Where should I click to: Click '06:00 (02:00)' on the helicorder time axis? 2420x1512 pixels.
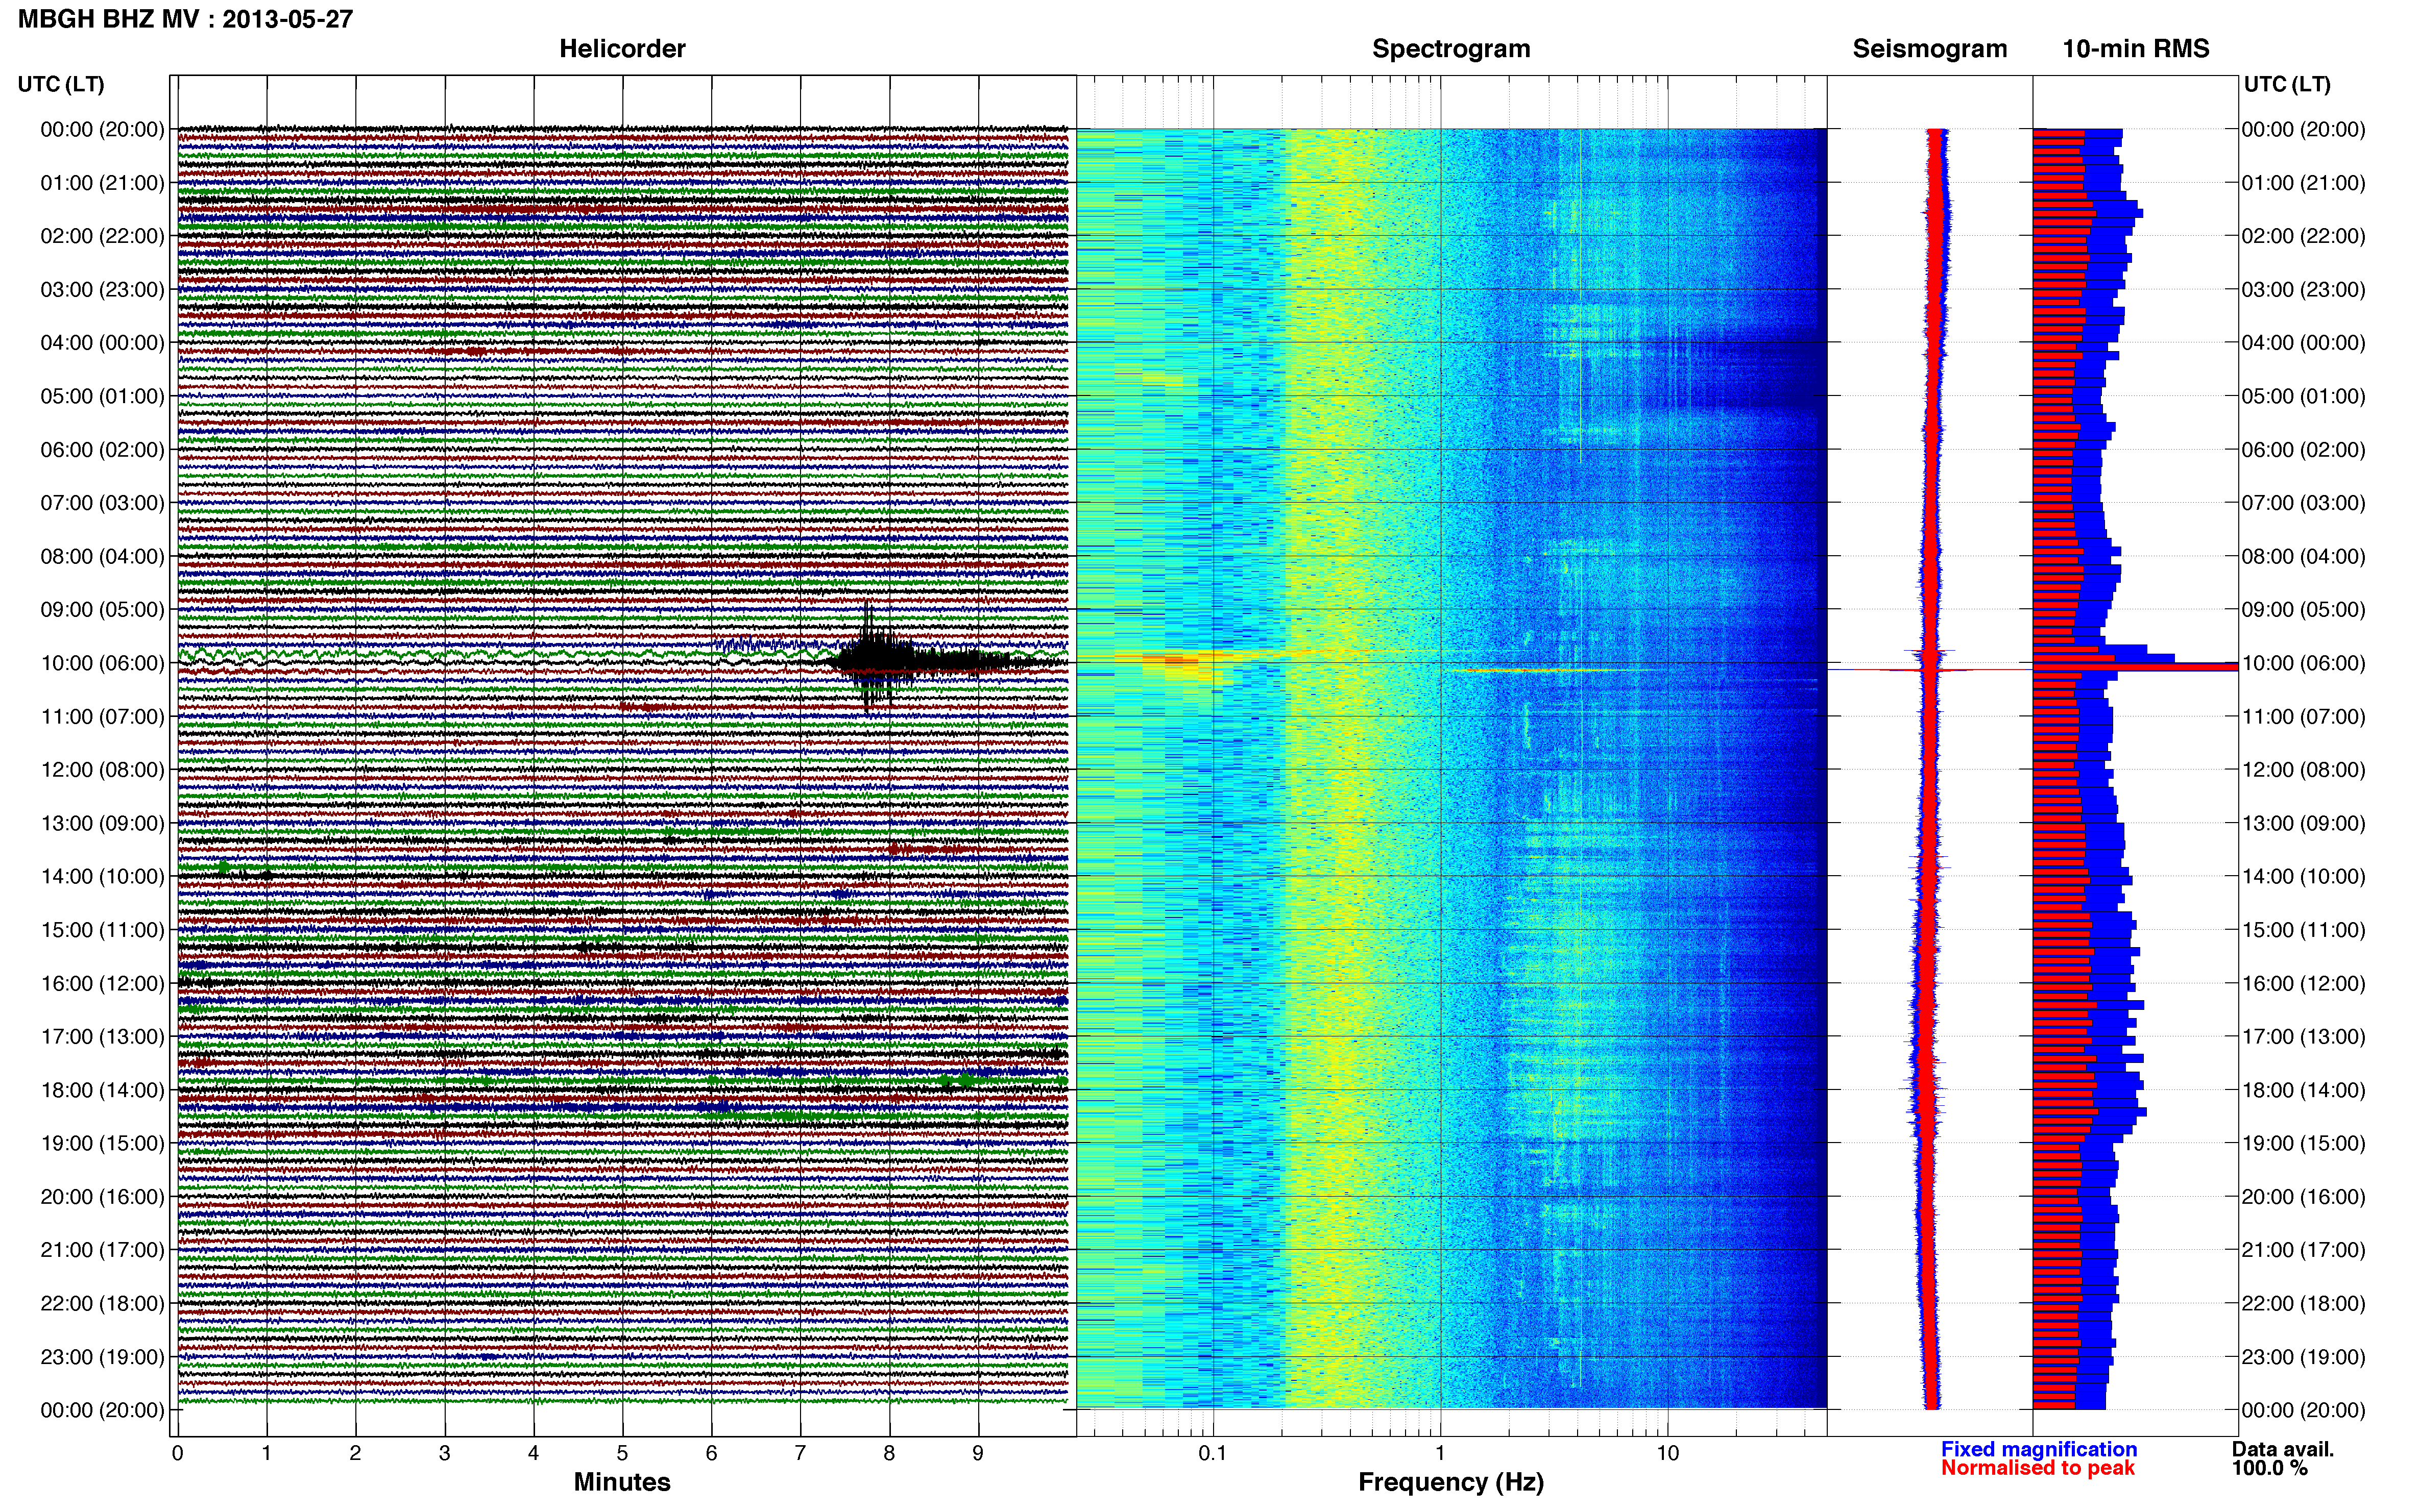click(x=102, y=450)
